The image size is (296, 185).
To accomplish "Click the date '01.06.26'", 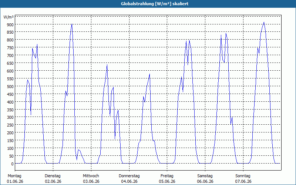I will pyautogui.click(x=15, y=182).
